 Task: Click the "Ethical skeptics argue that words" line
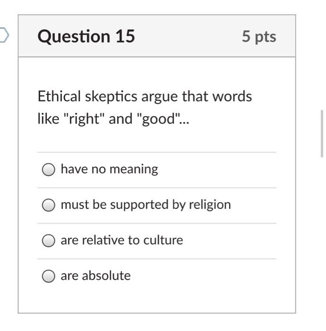145,96
